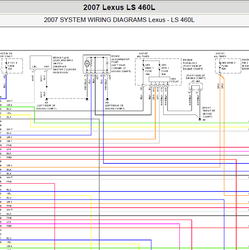Click the G11 pin label under ABS relay
Image resolution: width=249 pixels, height=250 pixels.
coord(166,89)
